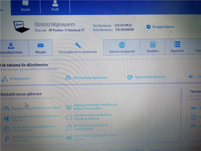
Task: Click the laptop picture beside Dizüstü bilgisayarım
Action: tap(21, 27)
